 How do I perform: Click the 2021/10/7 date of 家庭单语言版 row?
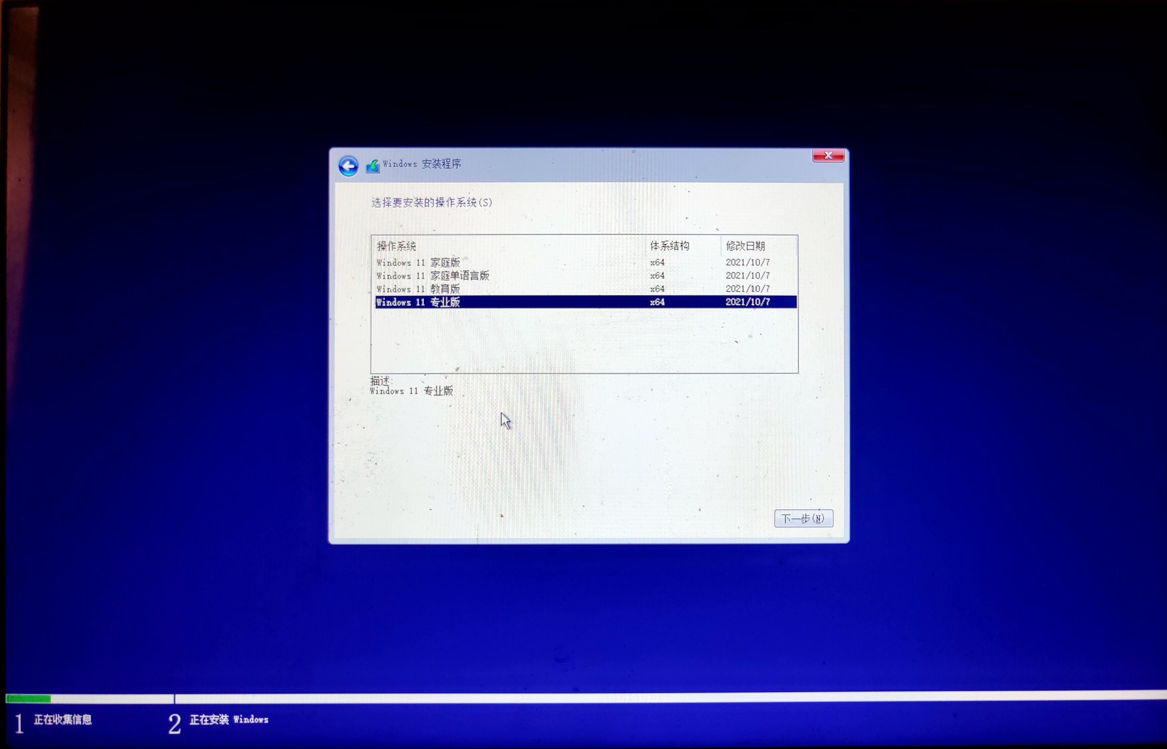point(747,276)
